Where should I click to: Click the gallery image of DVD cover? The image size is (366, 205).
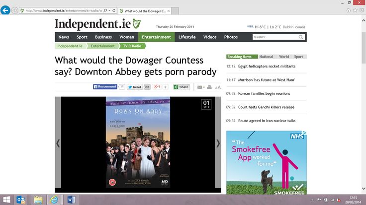click(x=138, y=142)
